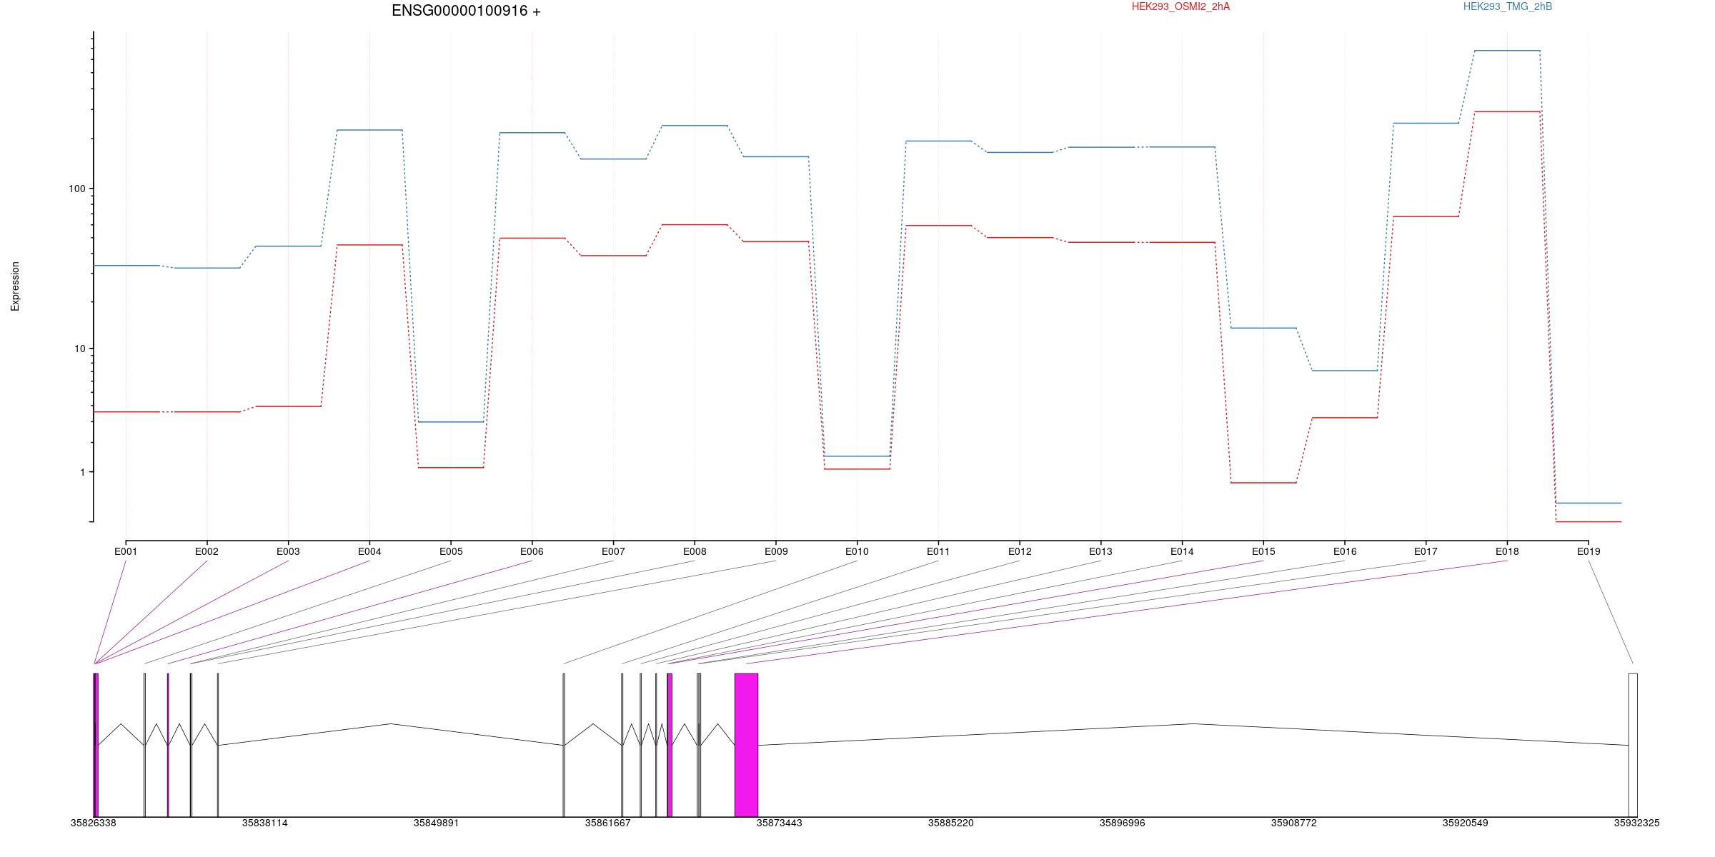Viewport: 1715px width, 857px height.
Task: Click the E002 exon label
Action: pyautogui.click(x=207, y=551)
